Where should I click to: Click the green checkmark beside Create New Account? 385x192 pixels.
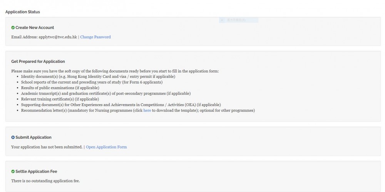(13, 28)
